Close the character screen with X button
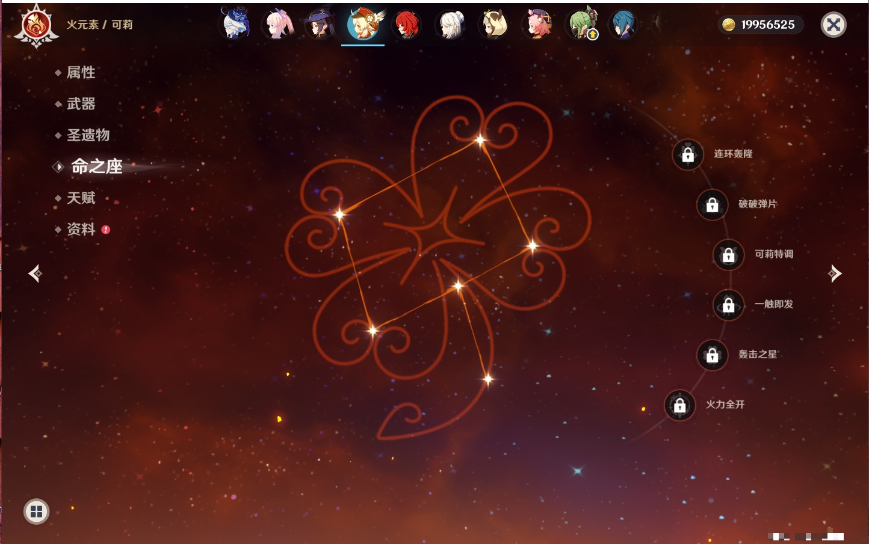 [833, 25]
